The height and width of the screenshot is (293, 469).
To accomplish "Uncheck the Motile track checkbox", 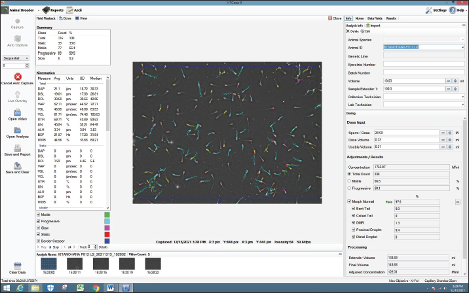I will click(x=39, y=214).
